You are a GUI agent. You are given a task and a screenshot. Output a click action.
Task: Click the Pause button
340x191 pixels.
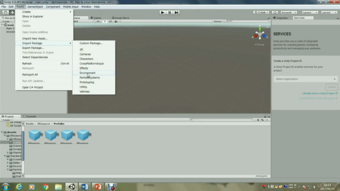[169, 13]
